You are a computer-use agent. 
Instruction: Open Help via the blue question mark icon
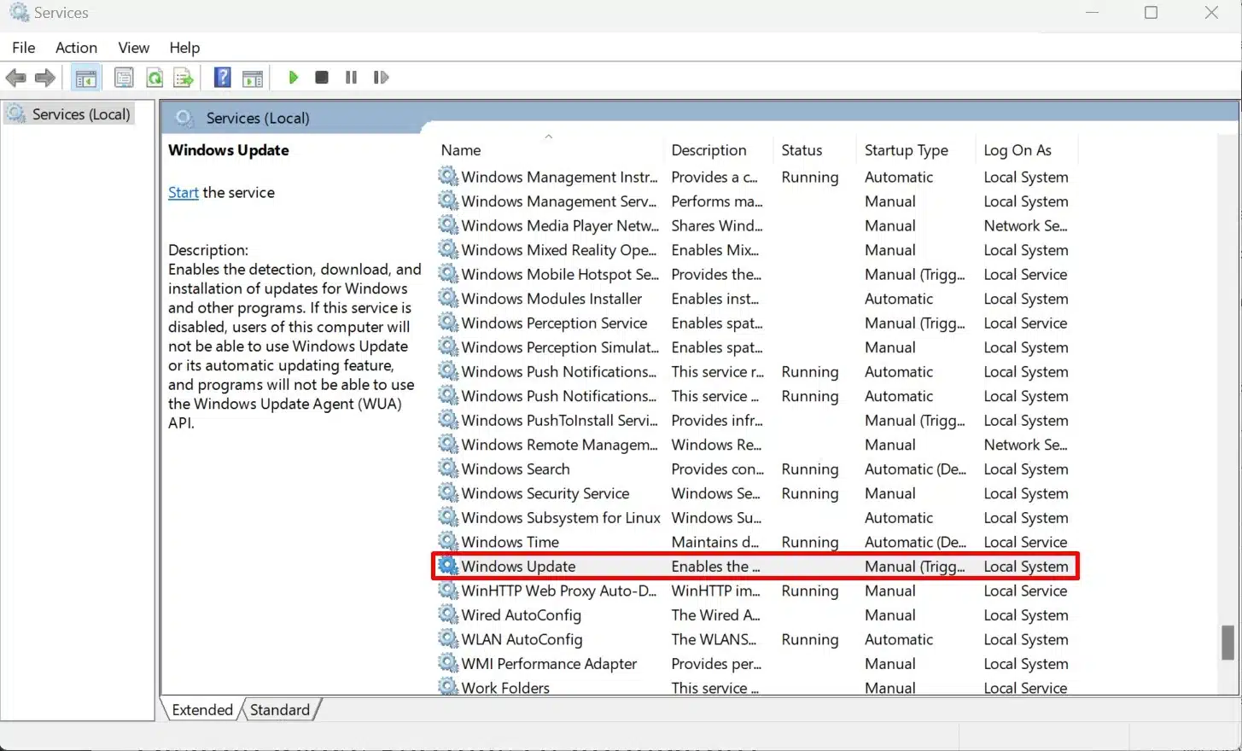221,77
